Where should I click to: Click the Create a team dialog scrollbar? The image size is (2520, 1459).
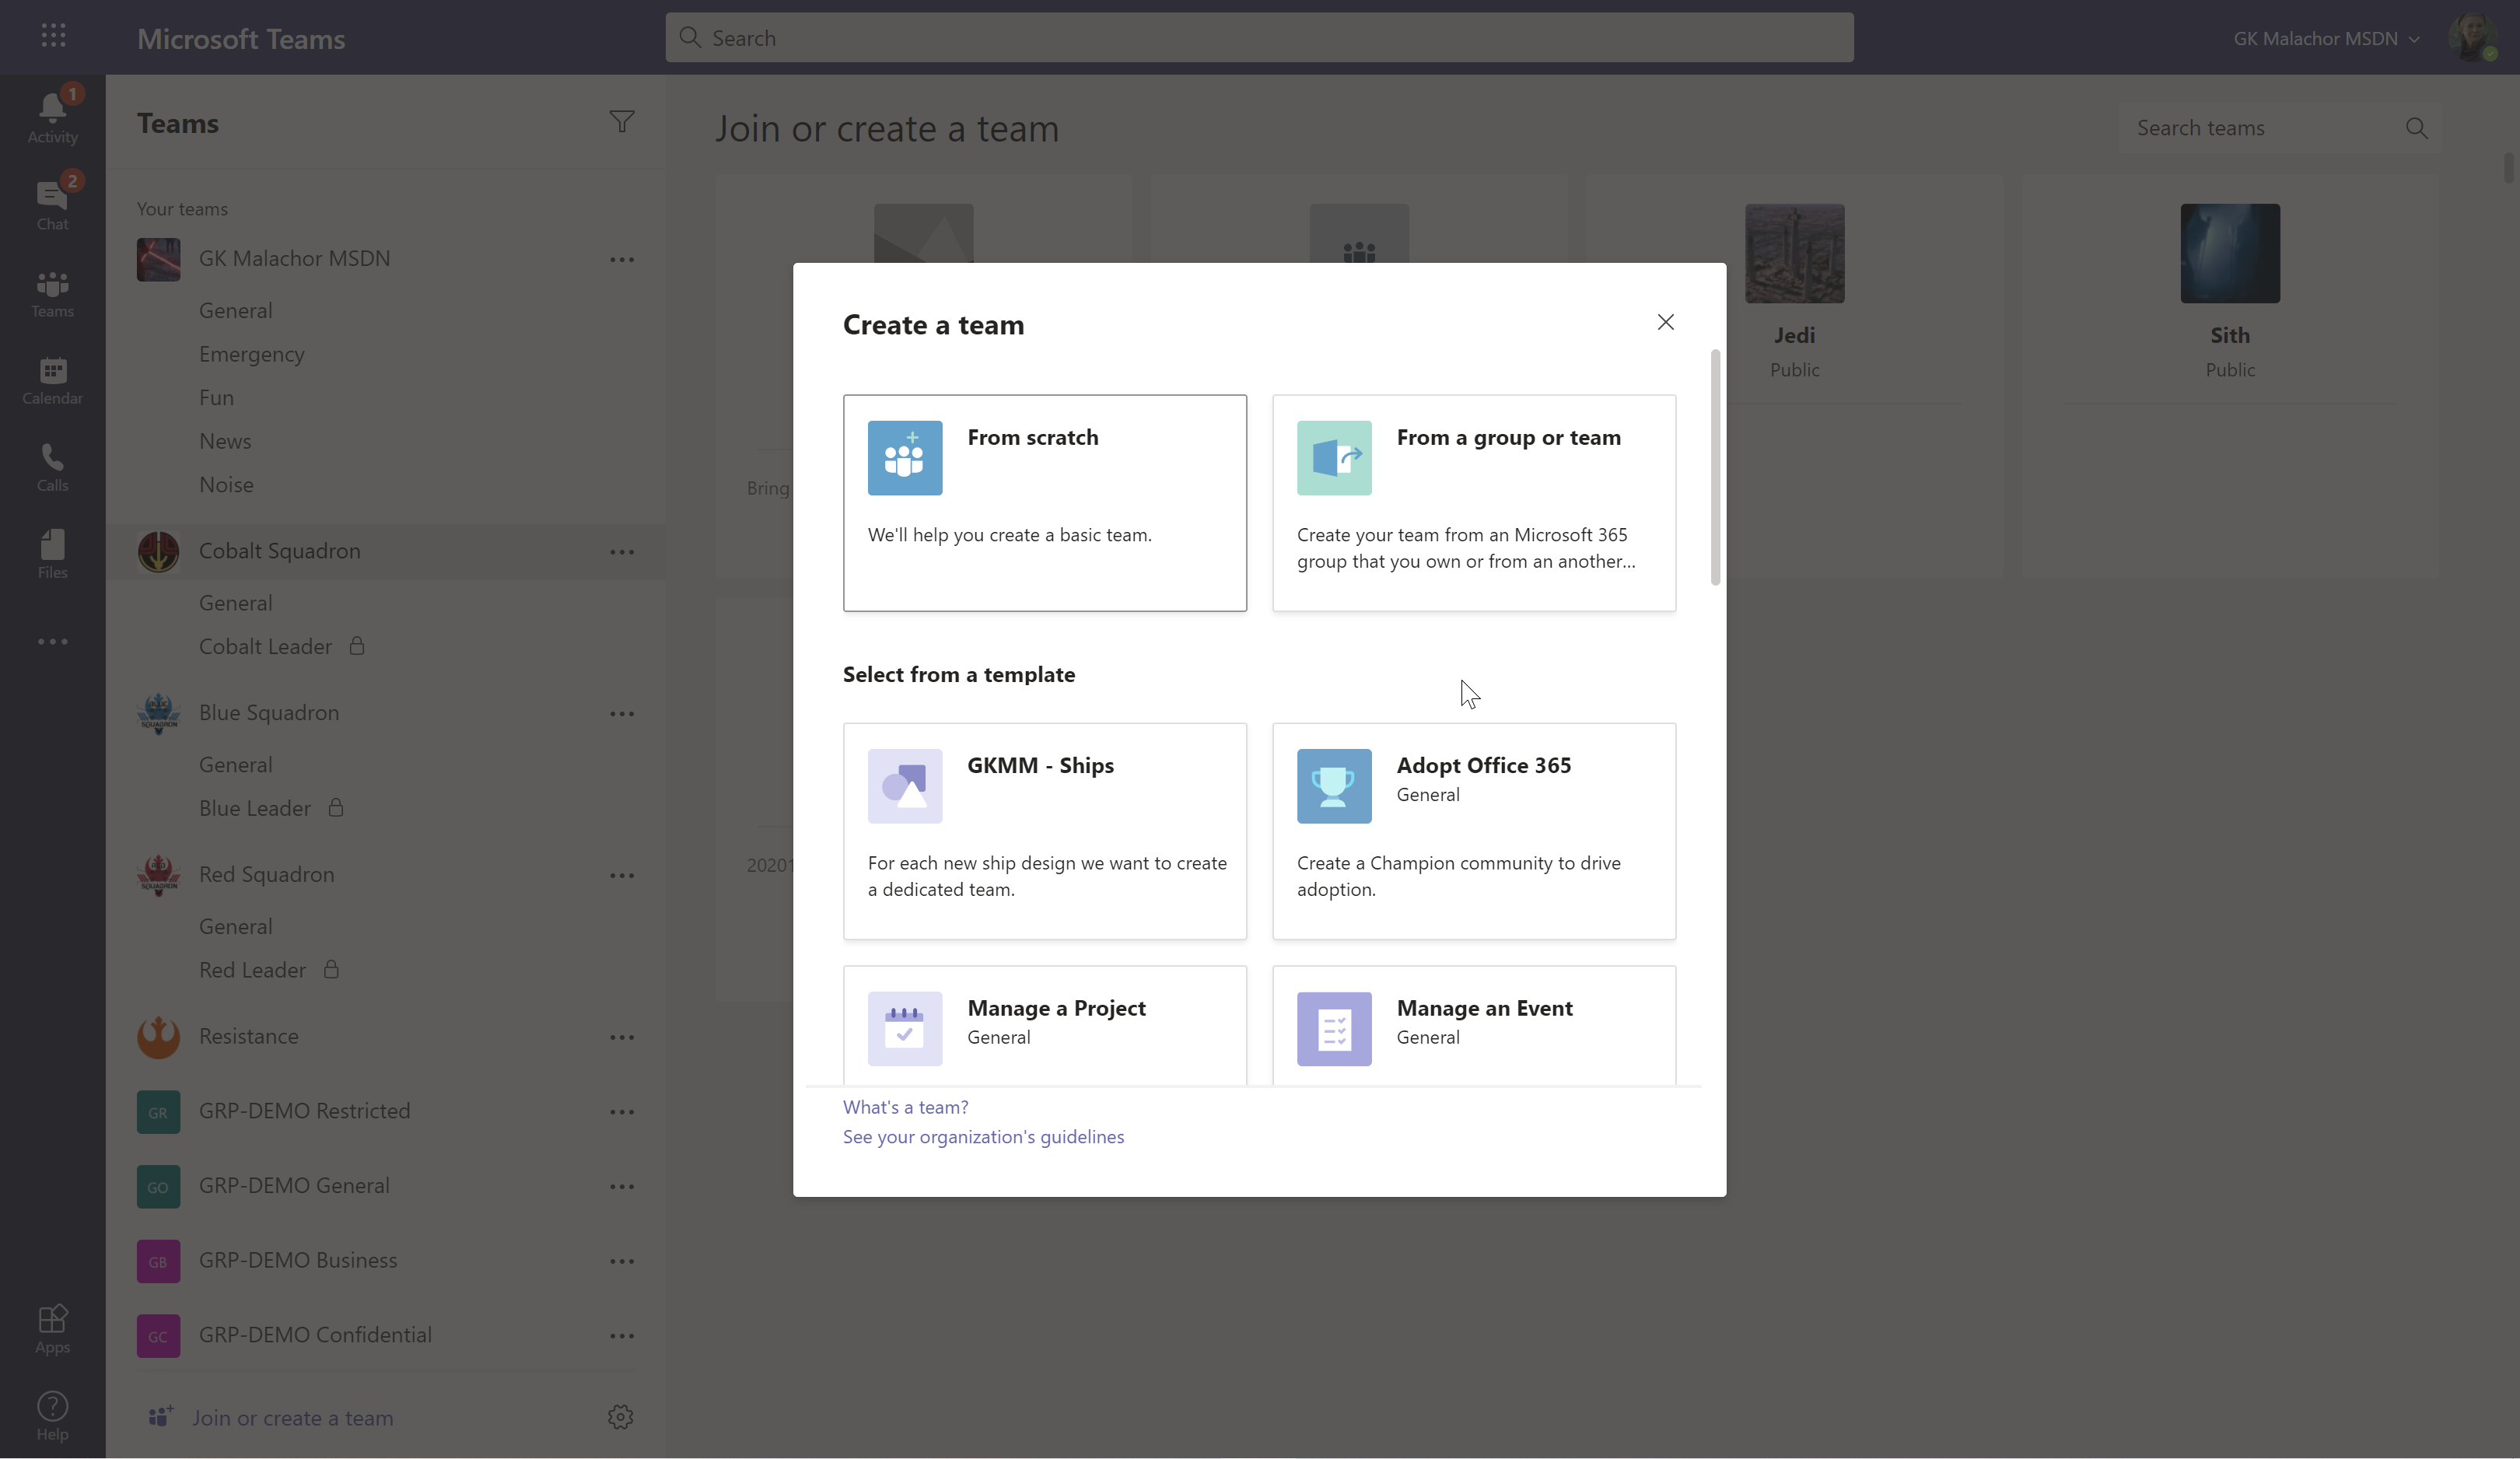(x=1715, y=467)
